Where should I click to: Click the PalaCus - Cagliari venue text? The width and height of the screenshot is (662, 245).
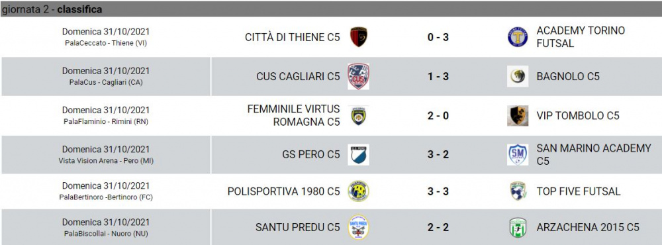106,82
